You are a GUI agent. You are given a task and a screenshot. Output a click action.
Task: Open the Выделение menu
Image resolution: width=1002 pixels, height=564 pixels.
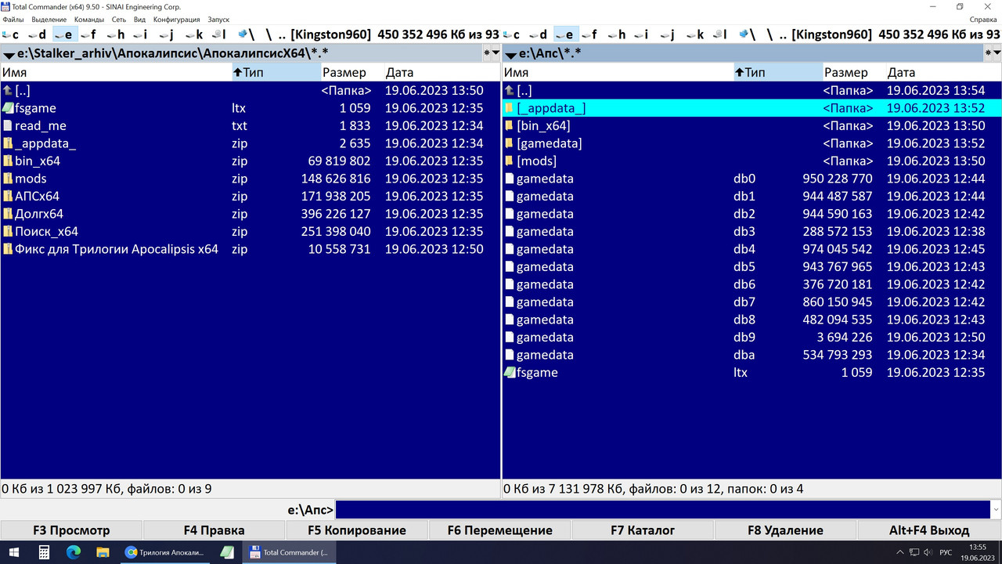point(49,19)
